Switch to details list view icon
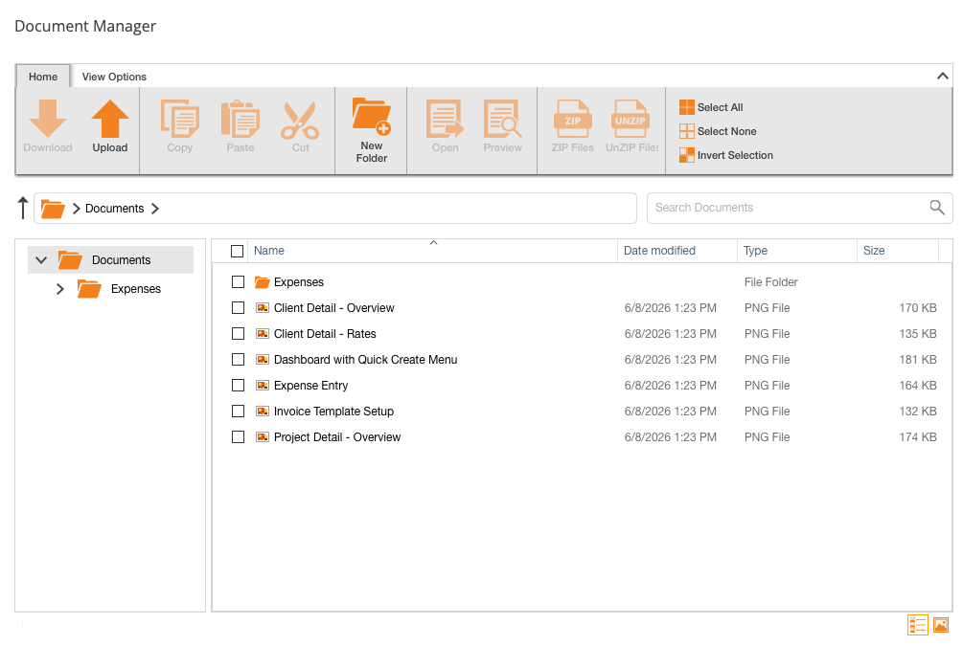Screen dimensions: 963x646 coord(918,625)
